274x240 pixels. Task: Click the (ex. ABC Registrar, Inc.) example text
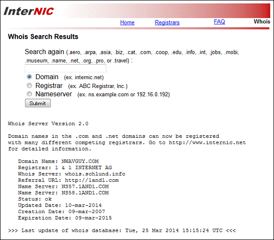tap(98, 86)
